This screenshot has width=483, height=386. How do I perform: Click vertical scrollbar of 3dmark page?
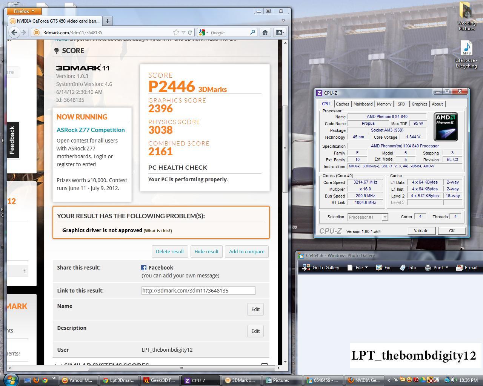click(x=285, y=149)
